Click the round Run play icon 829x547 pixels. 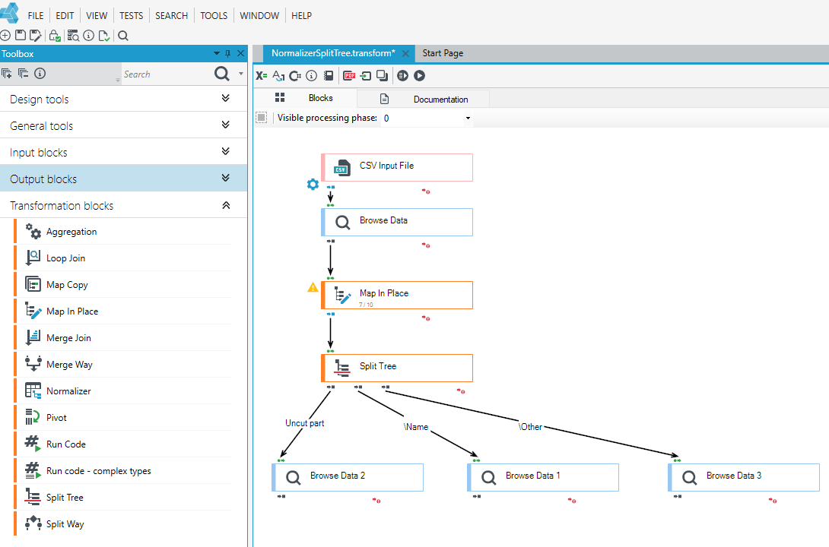tap(419, 75)
